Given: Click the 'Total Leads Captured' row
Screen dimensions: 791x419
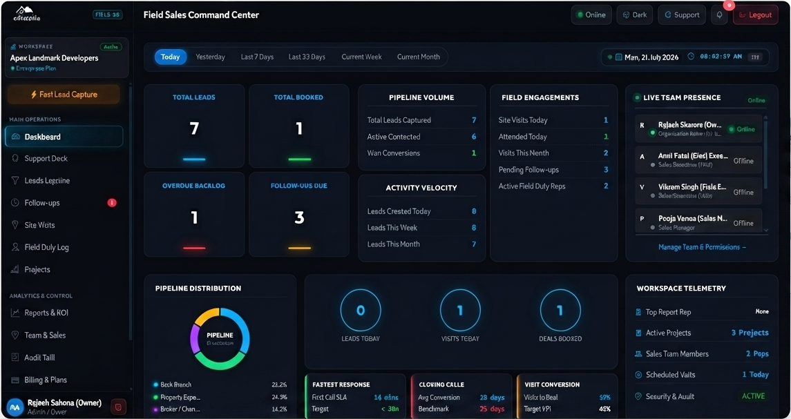Looking at the screenshot, I should (421, 121).
